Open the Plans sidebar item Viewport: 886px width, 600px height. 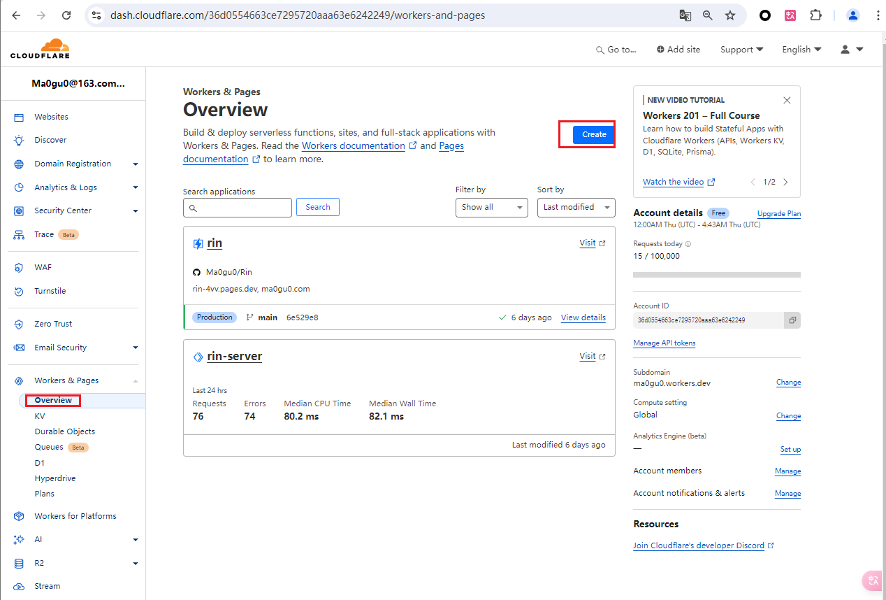tap(45, 494)
